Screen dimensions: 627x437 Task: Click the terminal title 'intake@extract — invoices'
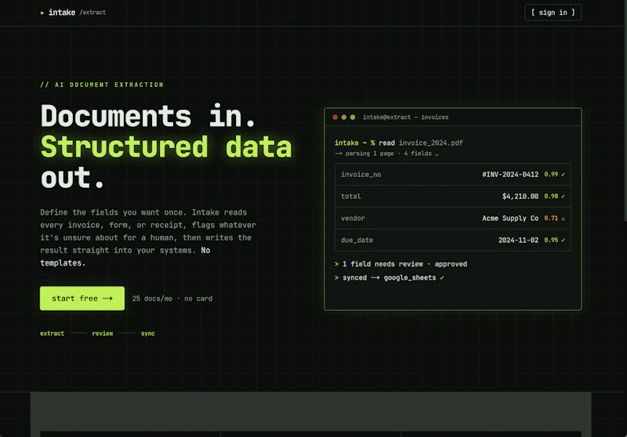[x=405, y=117]
